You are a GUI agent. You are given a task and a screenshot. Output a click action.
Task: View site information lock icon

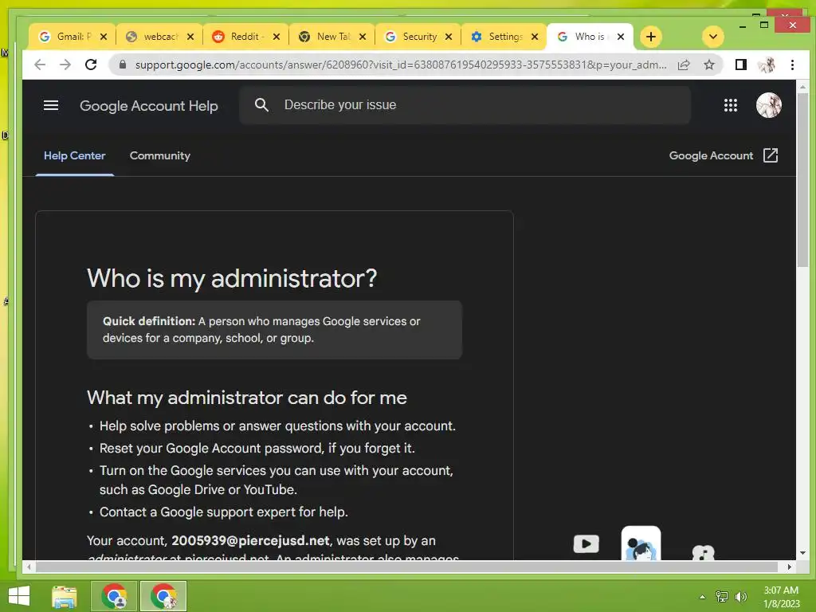click(123, 65)
